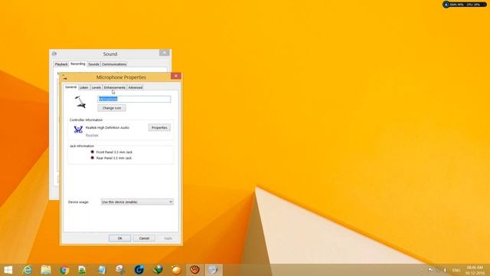Click the Sound window speaker title icon

(x=54, y=54)
